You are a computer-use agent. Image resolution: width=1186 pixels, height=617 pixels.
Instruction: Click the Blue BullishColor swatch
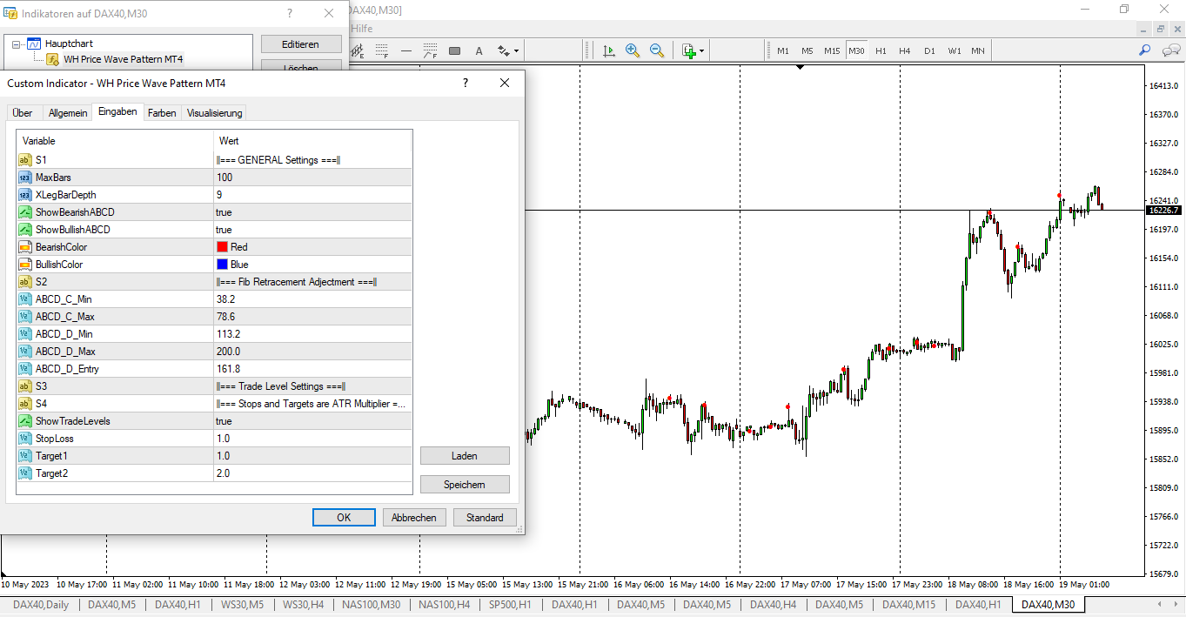pos(222,265)
